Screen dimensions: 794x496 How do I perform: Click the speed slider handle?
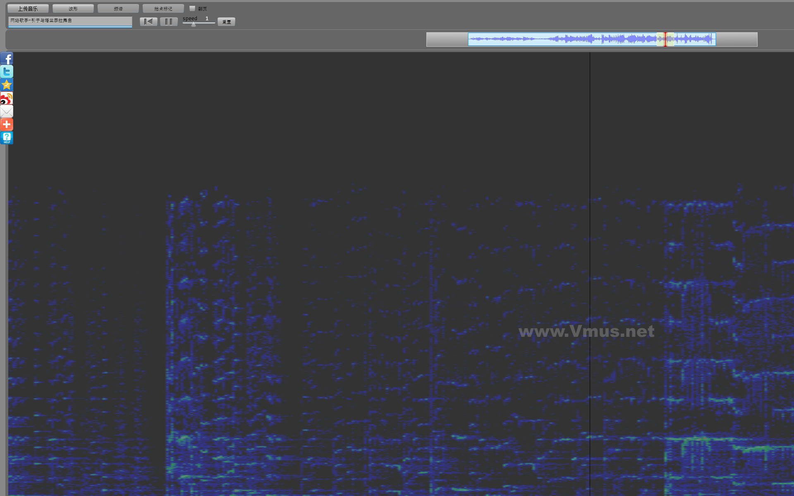tap(194, 24)
